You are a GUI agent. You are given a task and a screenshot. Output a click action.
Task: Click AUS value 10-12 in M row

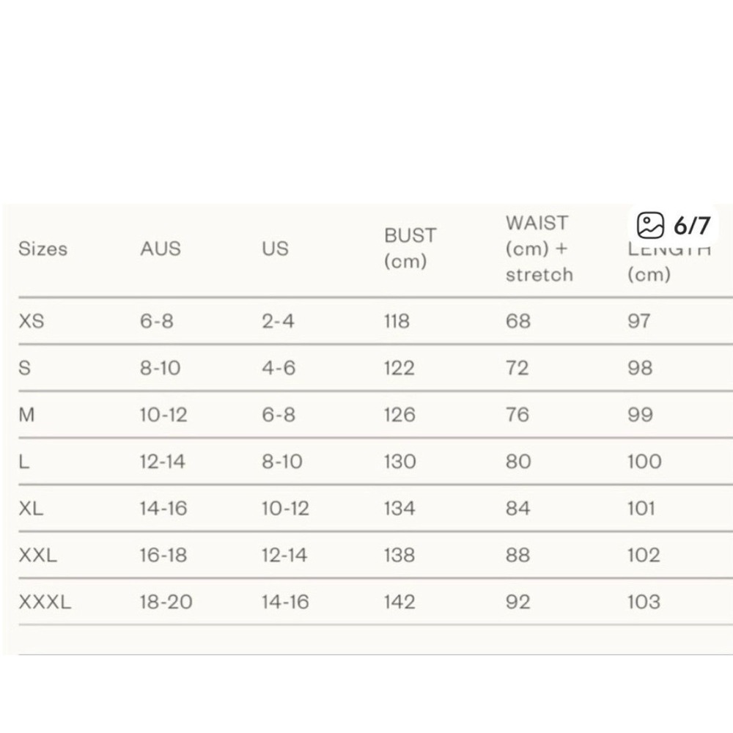click(163, 415)
